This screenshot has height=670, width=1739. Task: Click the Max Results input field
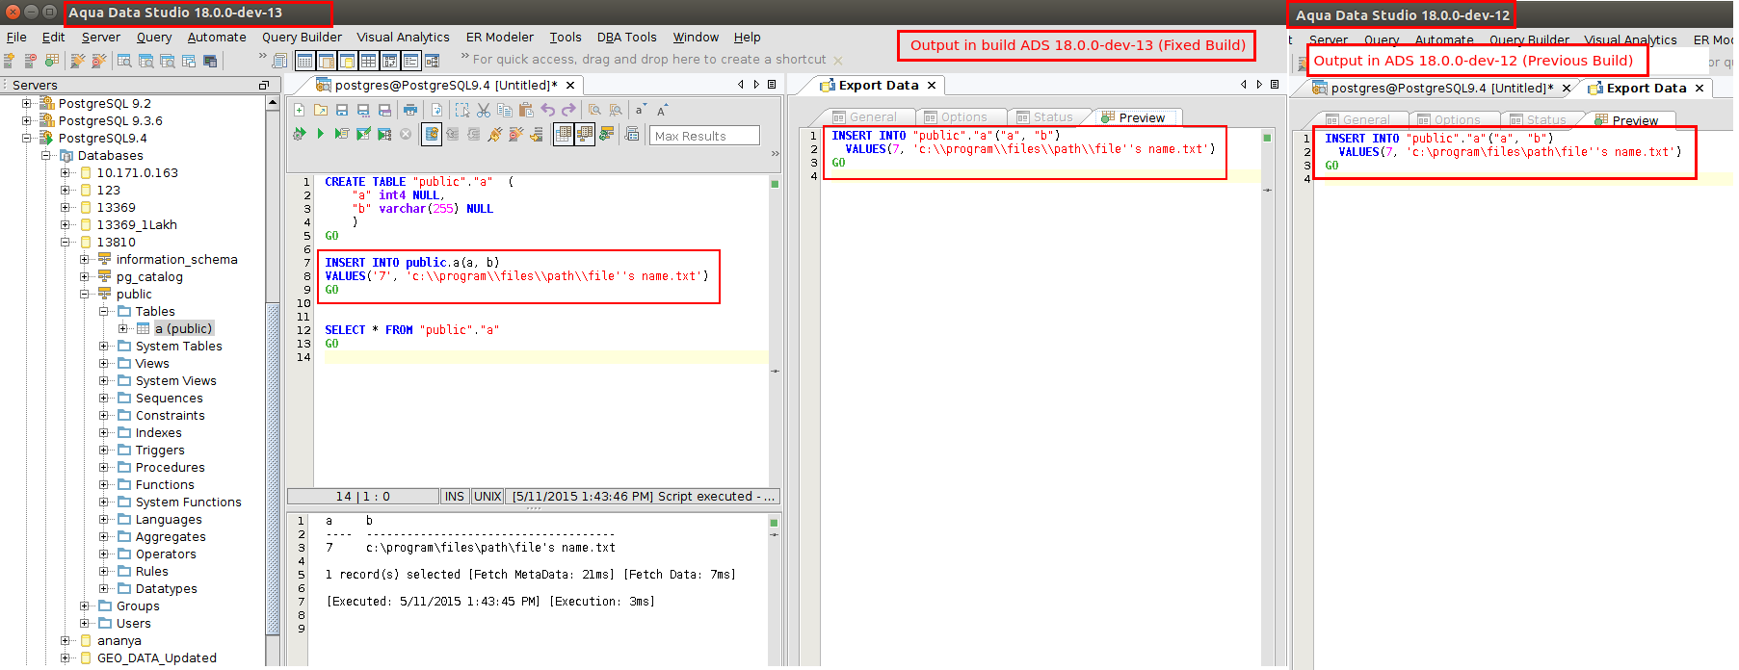coord(704,136)
